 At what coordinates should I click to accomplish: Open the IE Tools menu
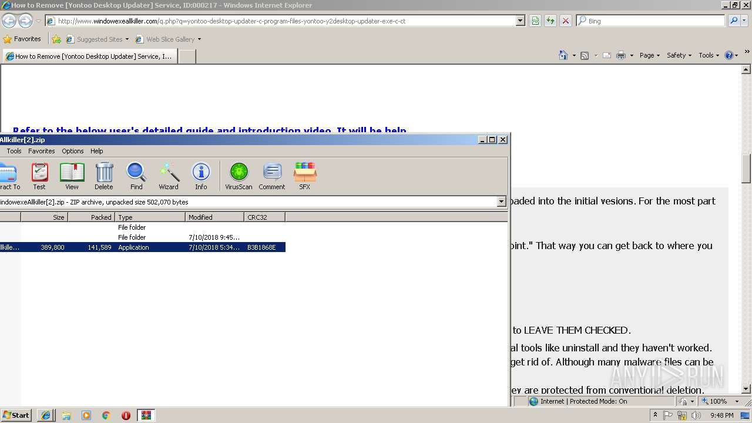tap(709, 55)
